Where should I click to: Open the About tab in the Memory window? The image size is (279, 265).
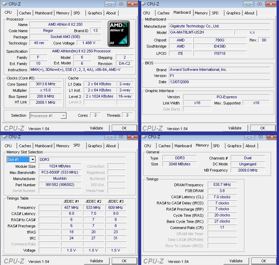tap(250, 146)
